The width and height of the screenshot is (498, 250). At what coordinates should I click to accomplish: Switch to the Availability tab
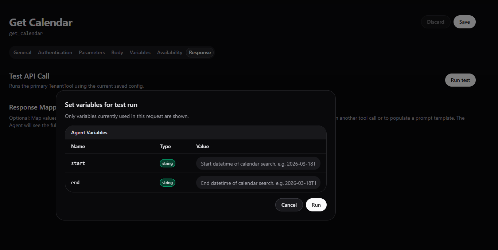170,52
